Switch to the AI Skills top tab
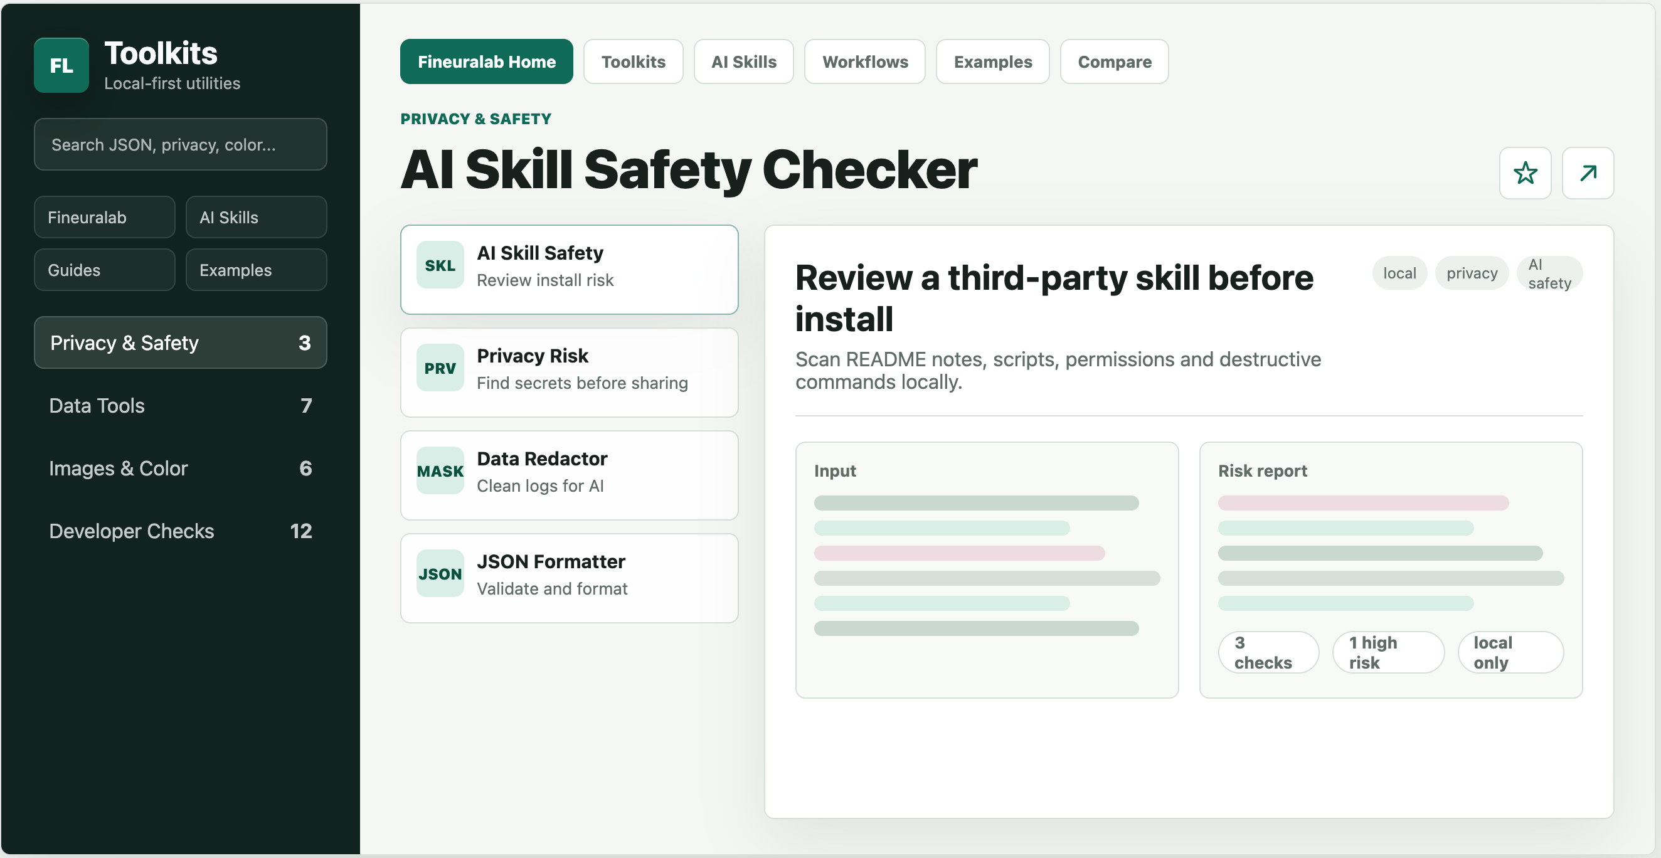 [743, 62]
